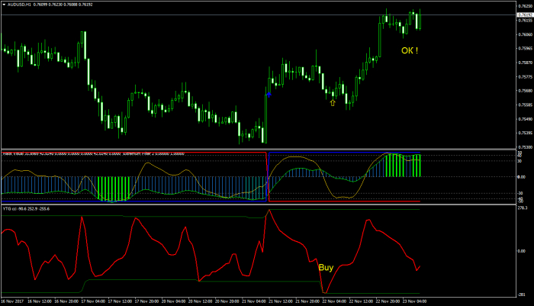Click the "17 Nov 12:00" time axis label
The height and width of the screenshot is (306, 534).
coord(120,301)
